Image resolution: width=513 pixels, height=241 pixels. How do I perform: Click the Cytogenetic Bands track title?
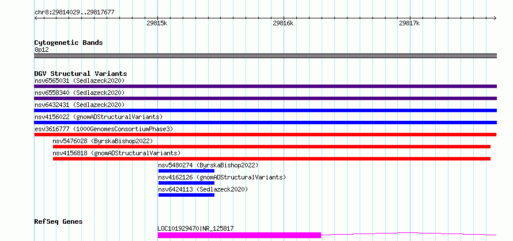pyautogui.click(x=69, y=43)
